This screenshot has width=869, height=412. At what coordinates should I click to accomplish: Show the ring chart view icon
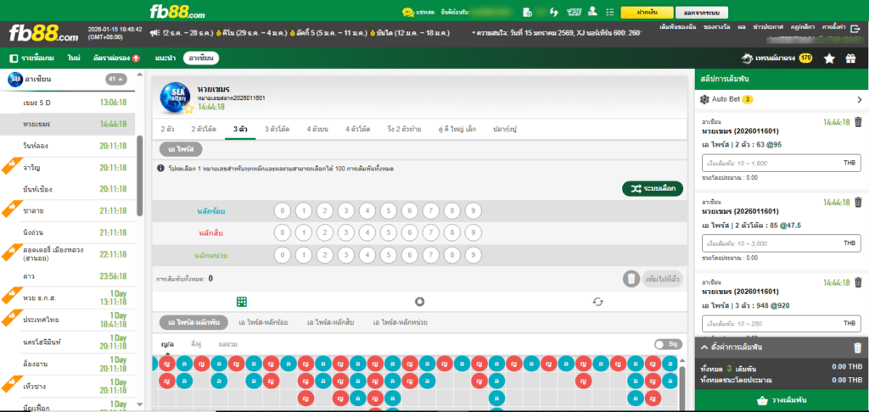point(419,302)
